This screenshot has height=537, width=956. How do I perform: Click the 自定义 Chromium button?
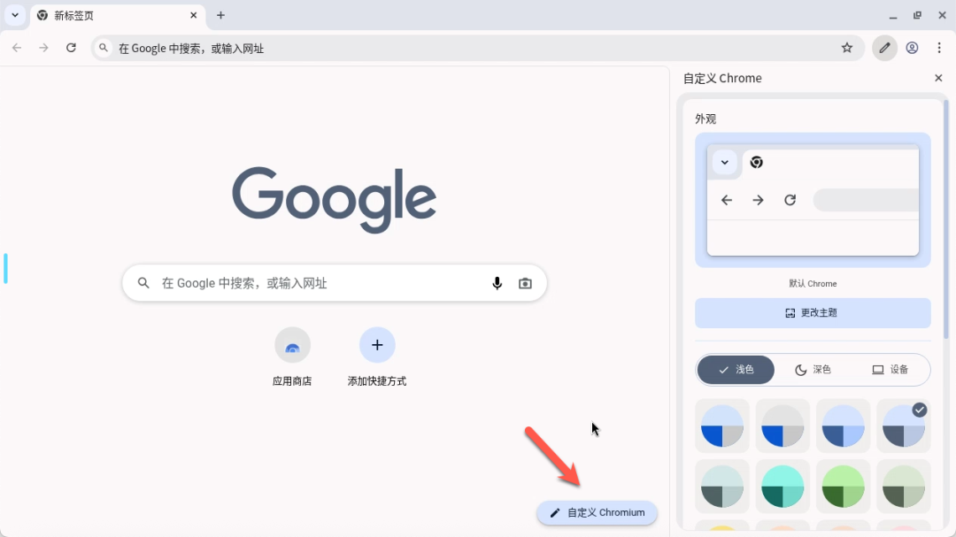pyautogui.click(x=597, y=512)
